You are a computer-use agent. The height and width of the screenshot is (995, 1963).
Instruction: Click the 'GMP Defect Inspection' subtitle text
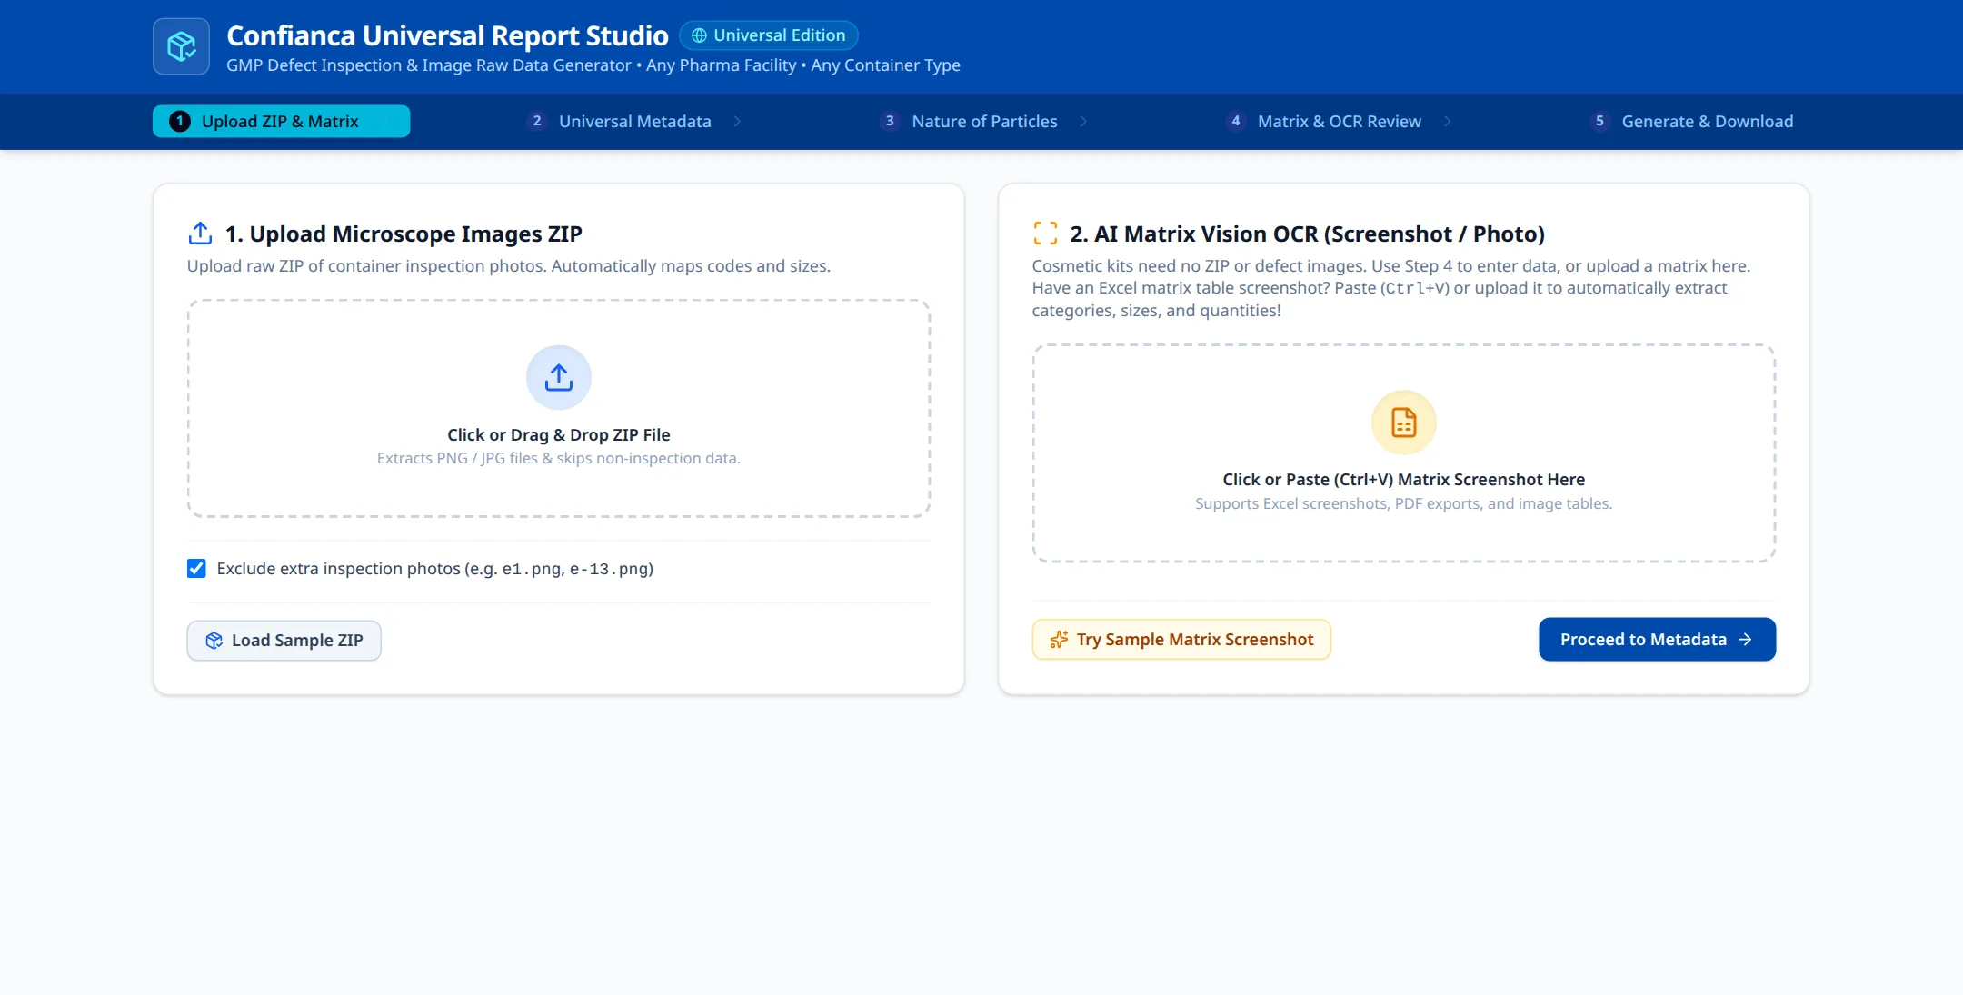point(593,65)
